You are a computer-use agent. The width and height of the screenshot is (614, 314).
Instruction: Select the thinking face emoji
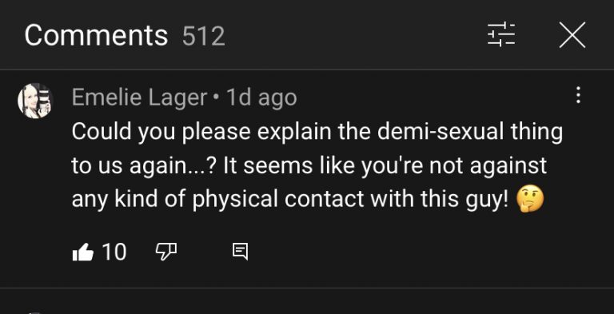pos(530,198)
